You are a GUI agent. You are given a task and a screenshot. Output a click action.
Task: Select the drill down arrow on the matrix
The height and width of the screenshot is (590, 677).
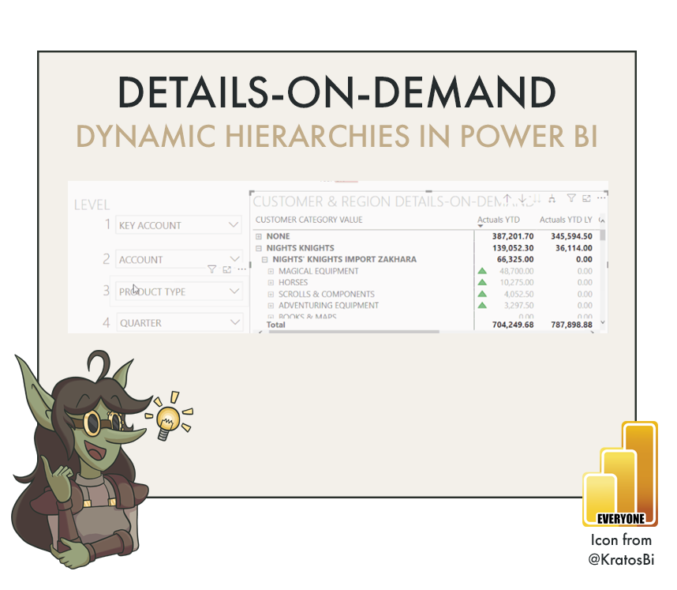click(522, 198)
